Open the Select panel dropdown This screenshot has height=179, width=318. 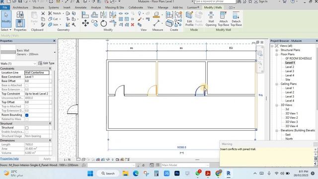(x=6, y=30)
